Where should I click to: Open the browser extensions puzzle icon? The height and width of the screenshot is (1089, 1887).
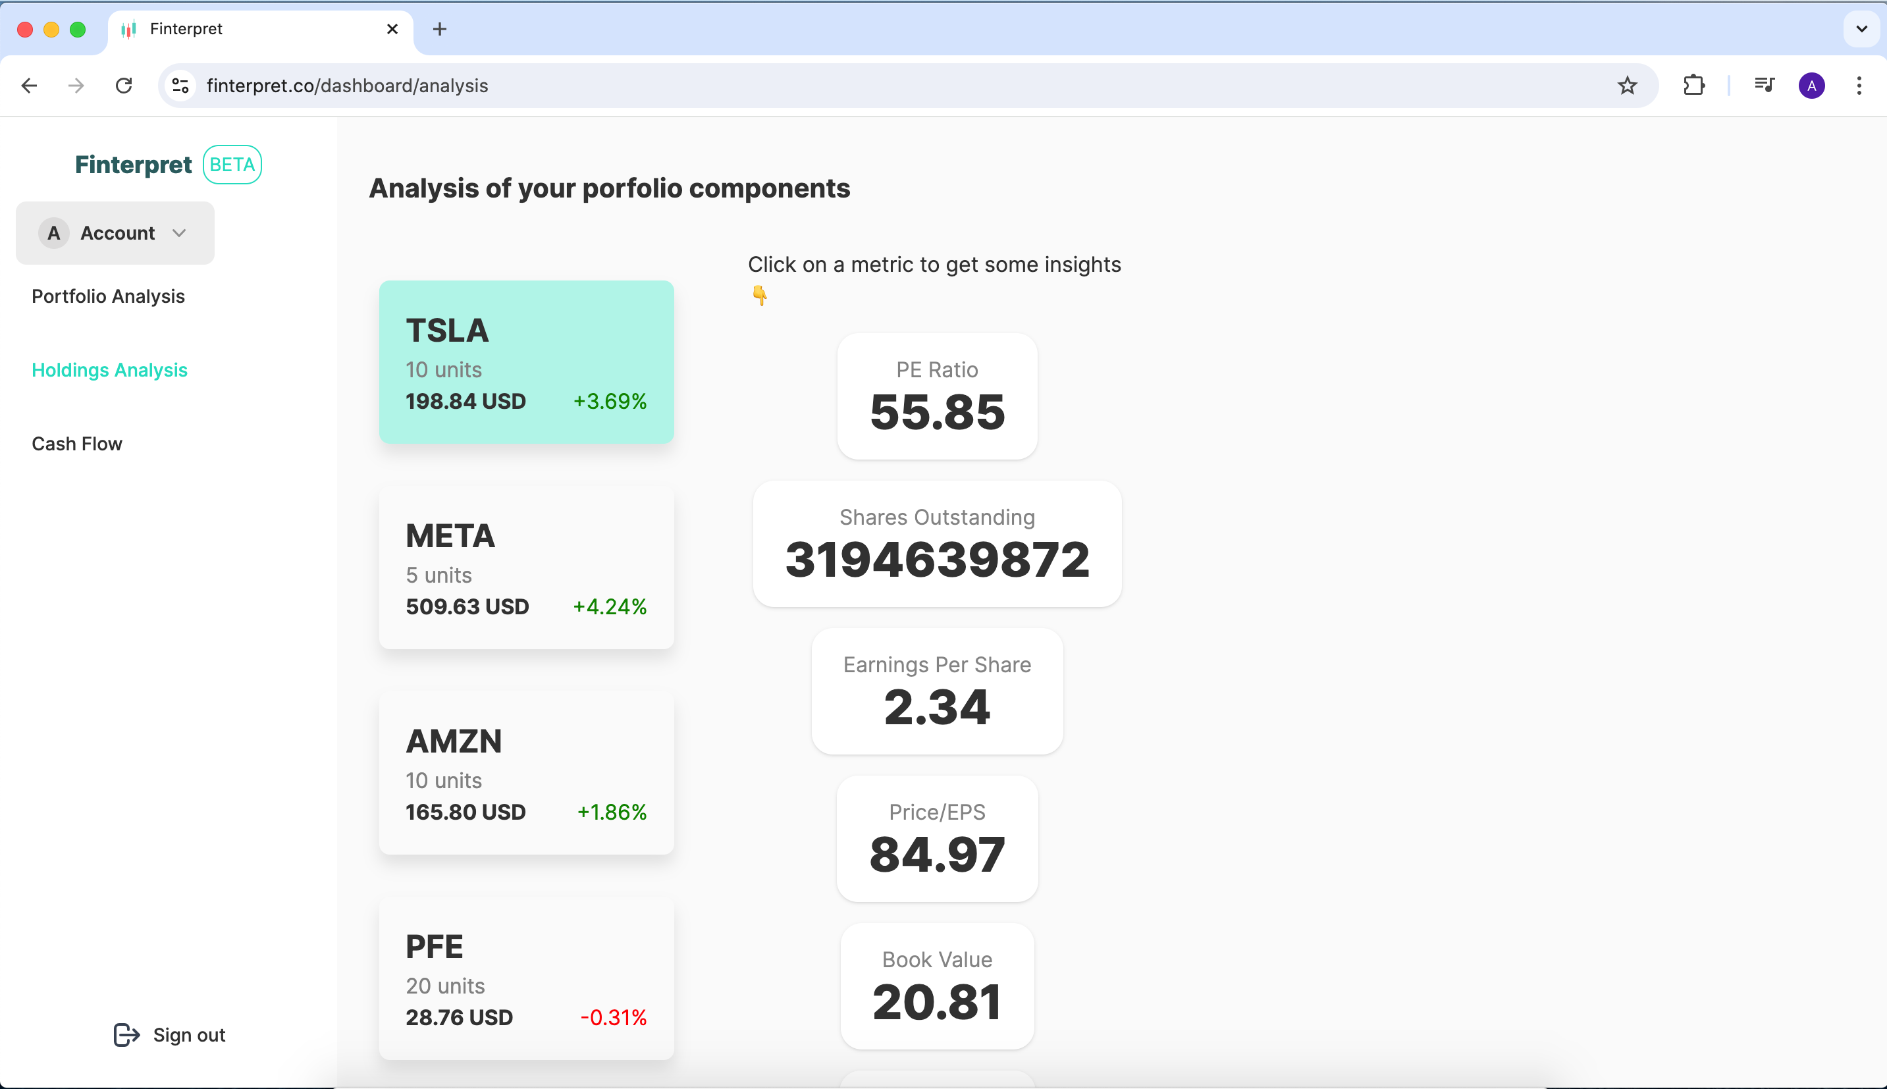click(x=1693, y=86)
